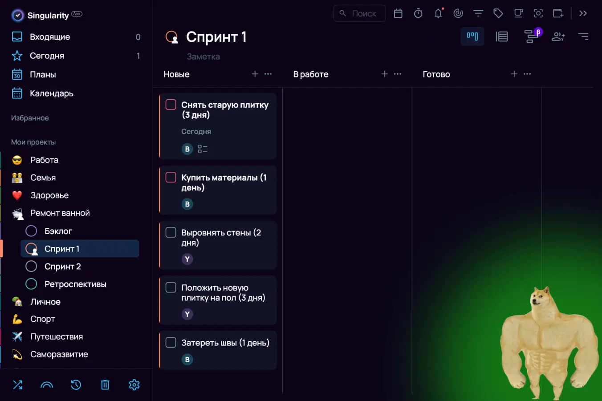Viewport: 602px width, 401px height.
Task: Click the filter icon in top toolbar
Action: click(x=478, y=14)
